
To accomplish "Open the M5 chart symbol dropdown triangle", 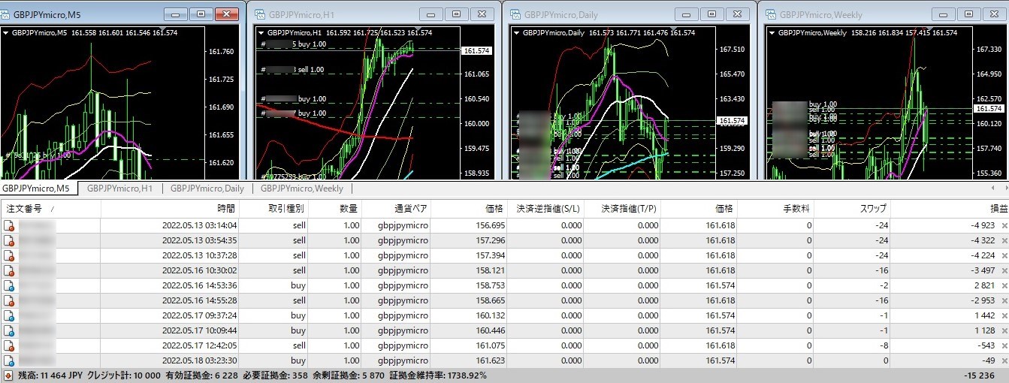I will [x=6, y=33].
